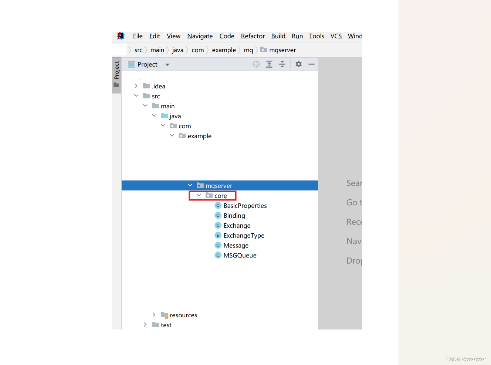Collapse the com package node
This screenshot has height=365, width=491.
163,126
